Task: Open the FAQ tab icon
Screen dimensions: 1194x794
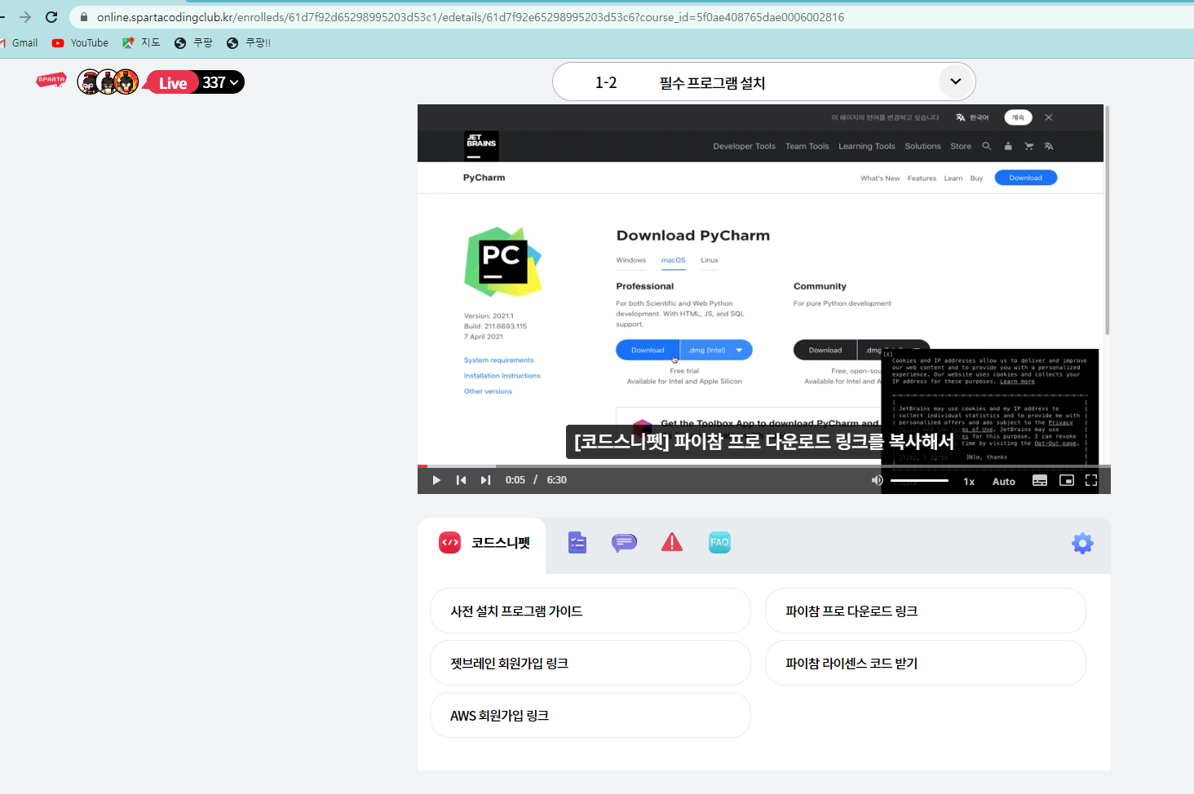Action: [719, 543]
